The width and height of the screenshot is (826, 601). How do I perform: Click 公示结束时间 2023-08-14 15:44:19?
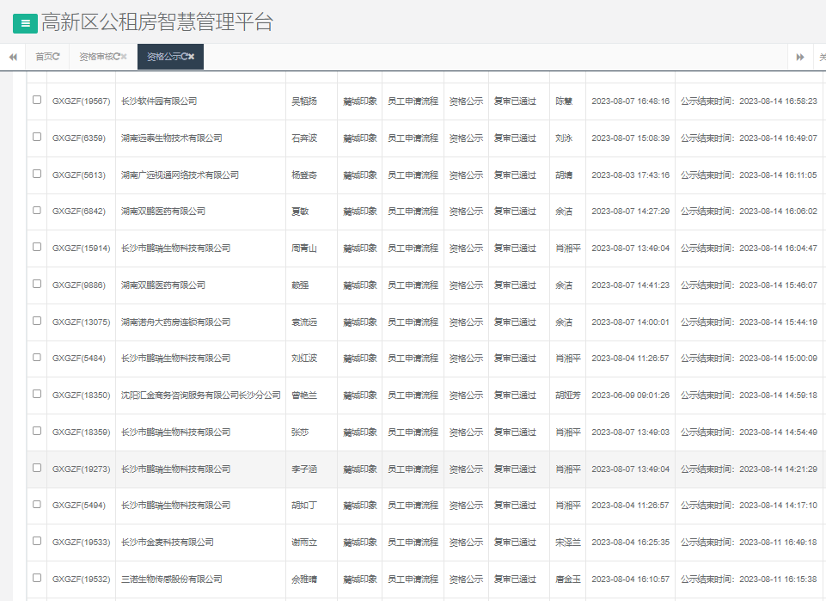[x=750, y=322]
